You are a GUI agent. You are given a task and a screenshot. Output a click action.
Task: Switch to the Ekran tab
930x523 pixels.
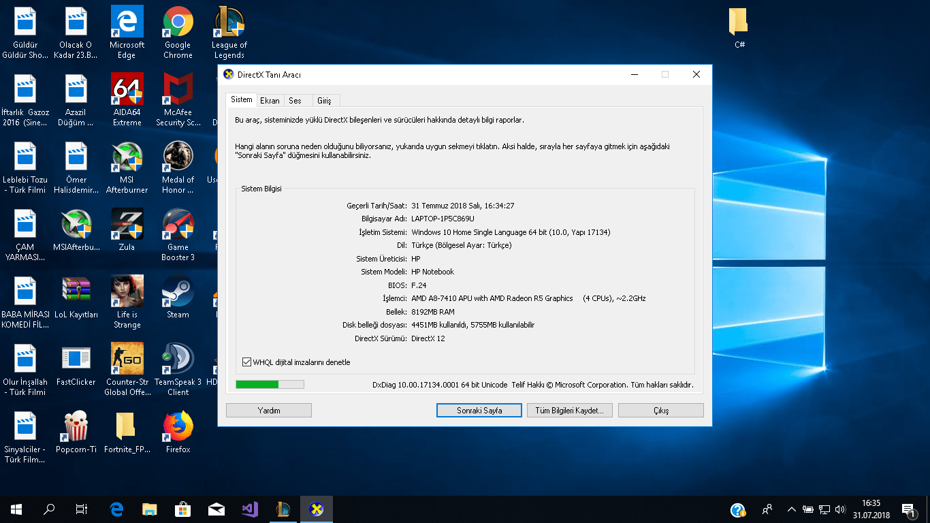pyautogui.click(x=270, y=101)
